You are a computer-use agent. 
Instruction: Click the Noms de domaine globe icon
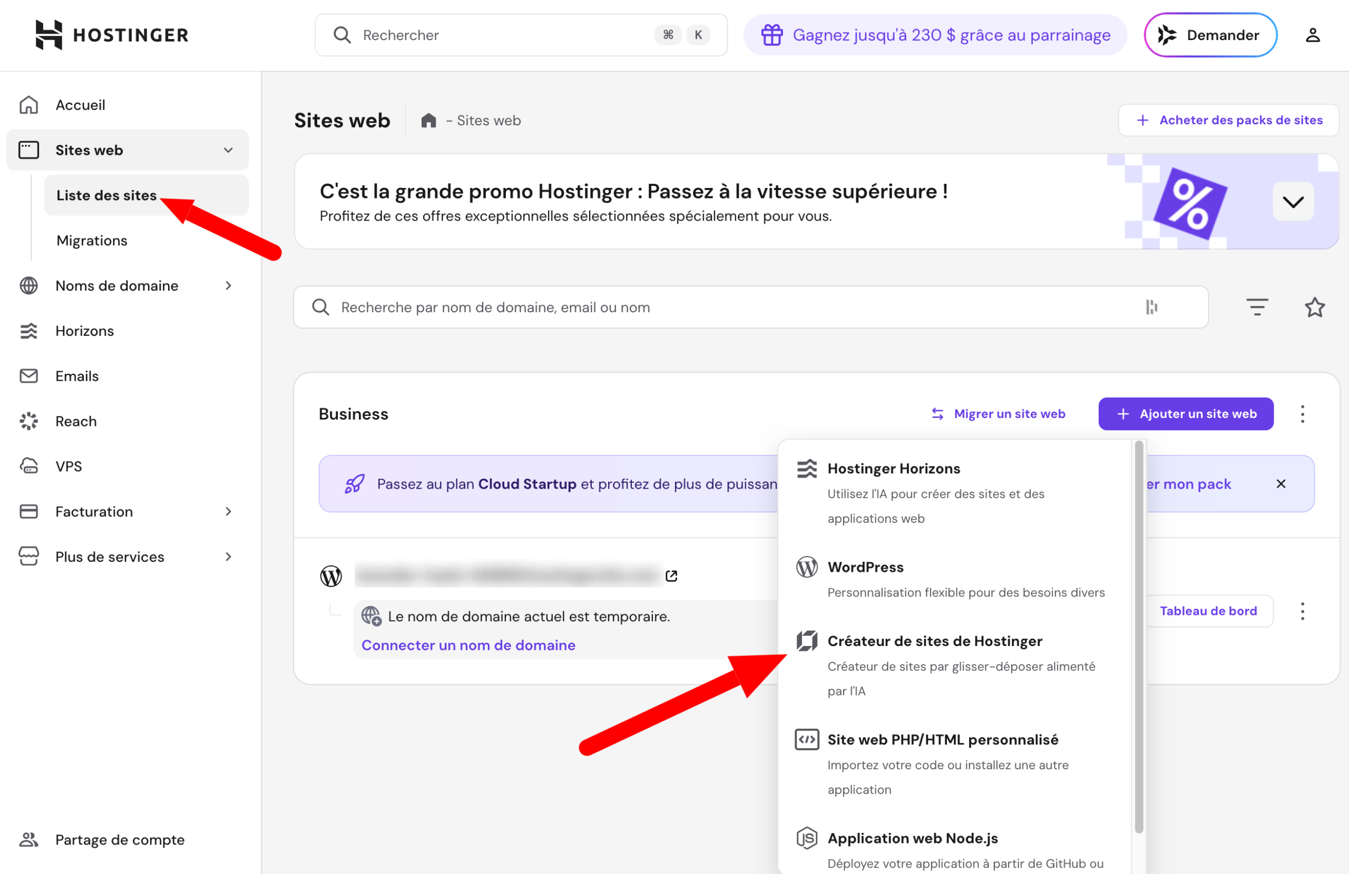[28, 285]
